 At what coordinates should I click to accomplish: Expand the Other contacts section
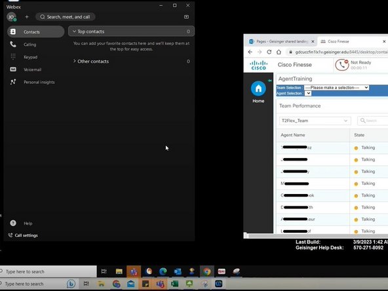[131, 62]
